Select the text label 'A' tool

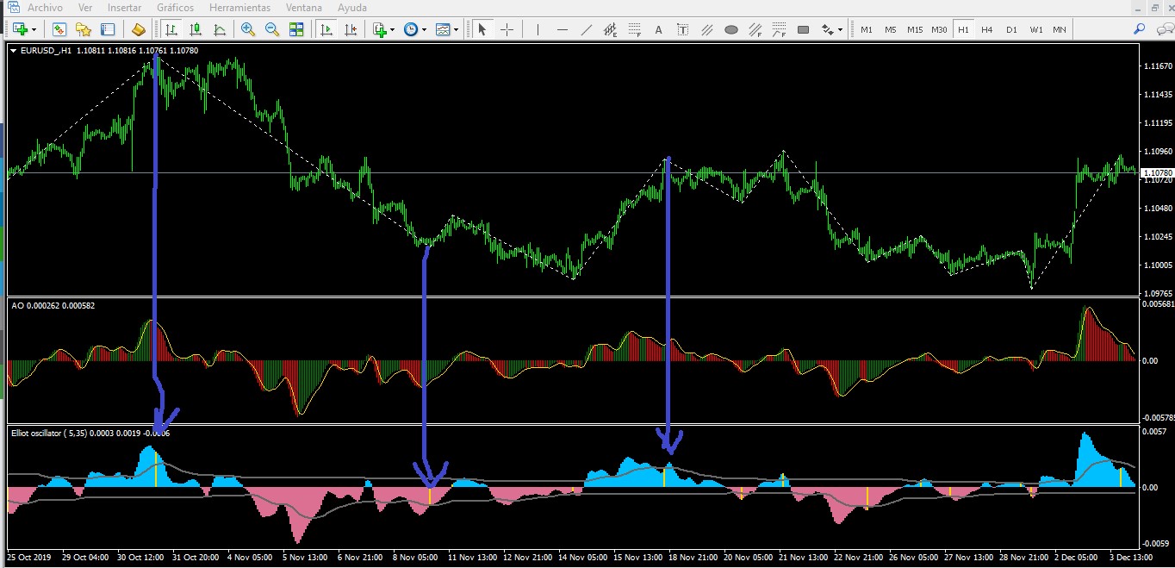click(659, 29)
